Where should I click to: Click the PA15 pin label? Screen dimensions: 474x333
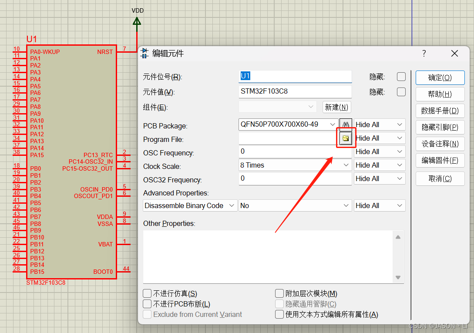click(37, 155)
